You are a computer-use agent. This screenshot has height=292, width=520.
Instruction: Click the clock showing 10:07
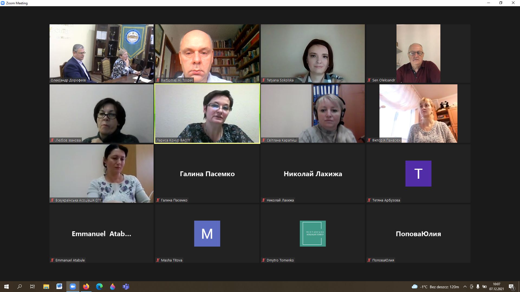point(496,287)
